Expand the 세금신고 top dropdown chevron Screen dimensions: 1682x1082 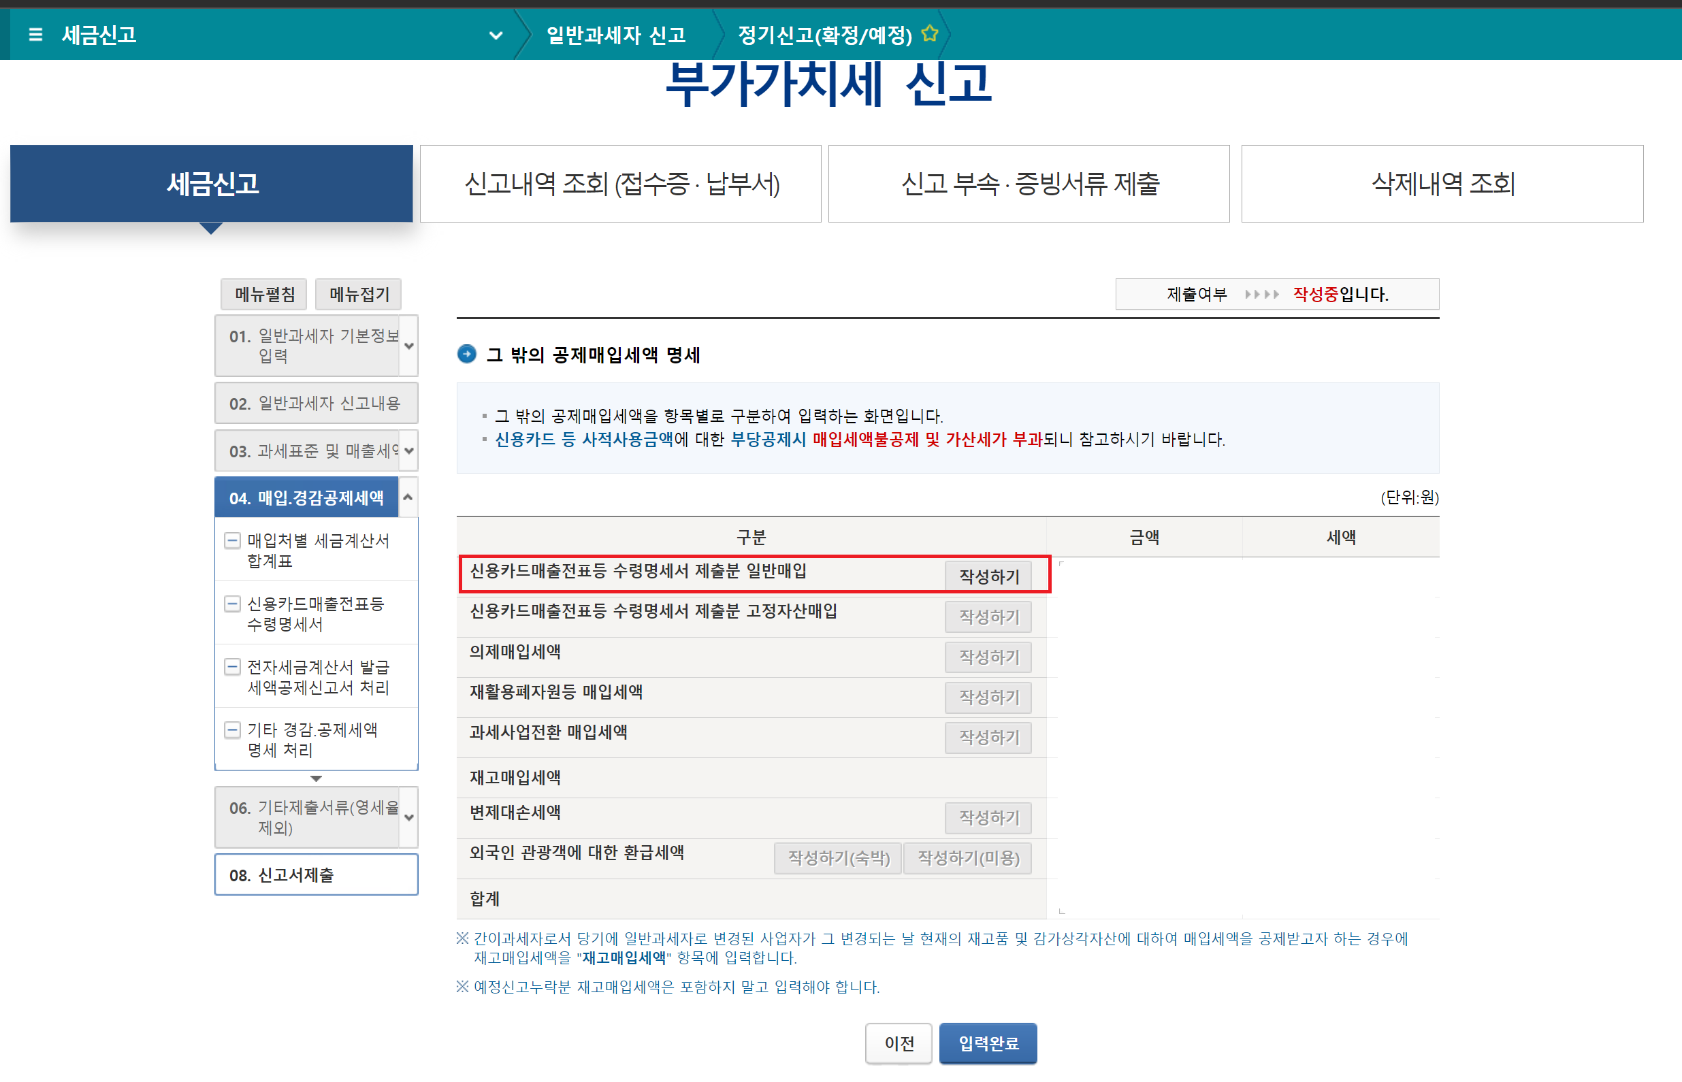coord(496,35)
